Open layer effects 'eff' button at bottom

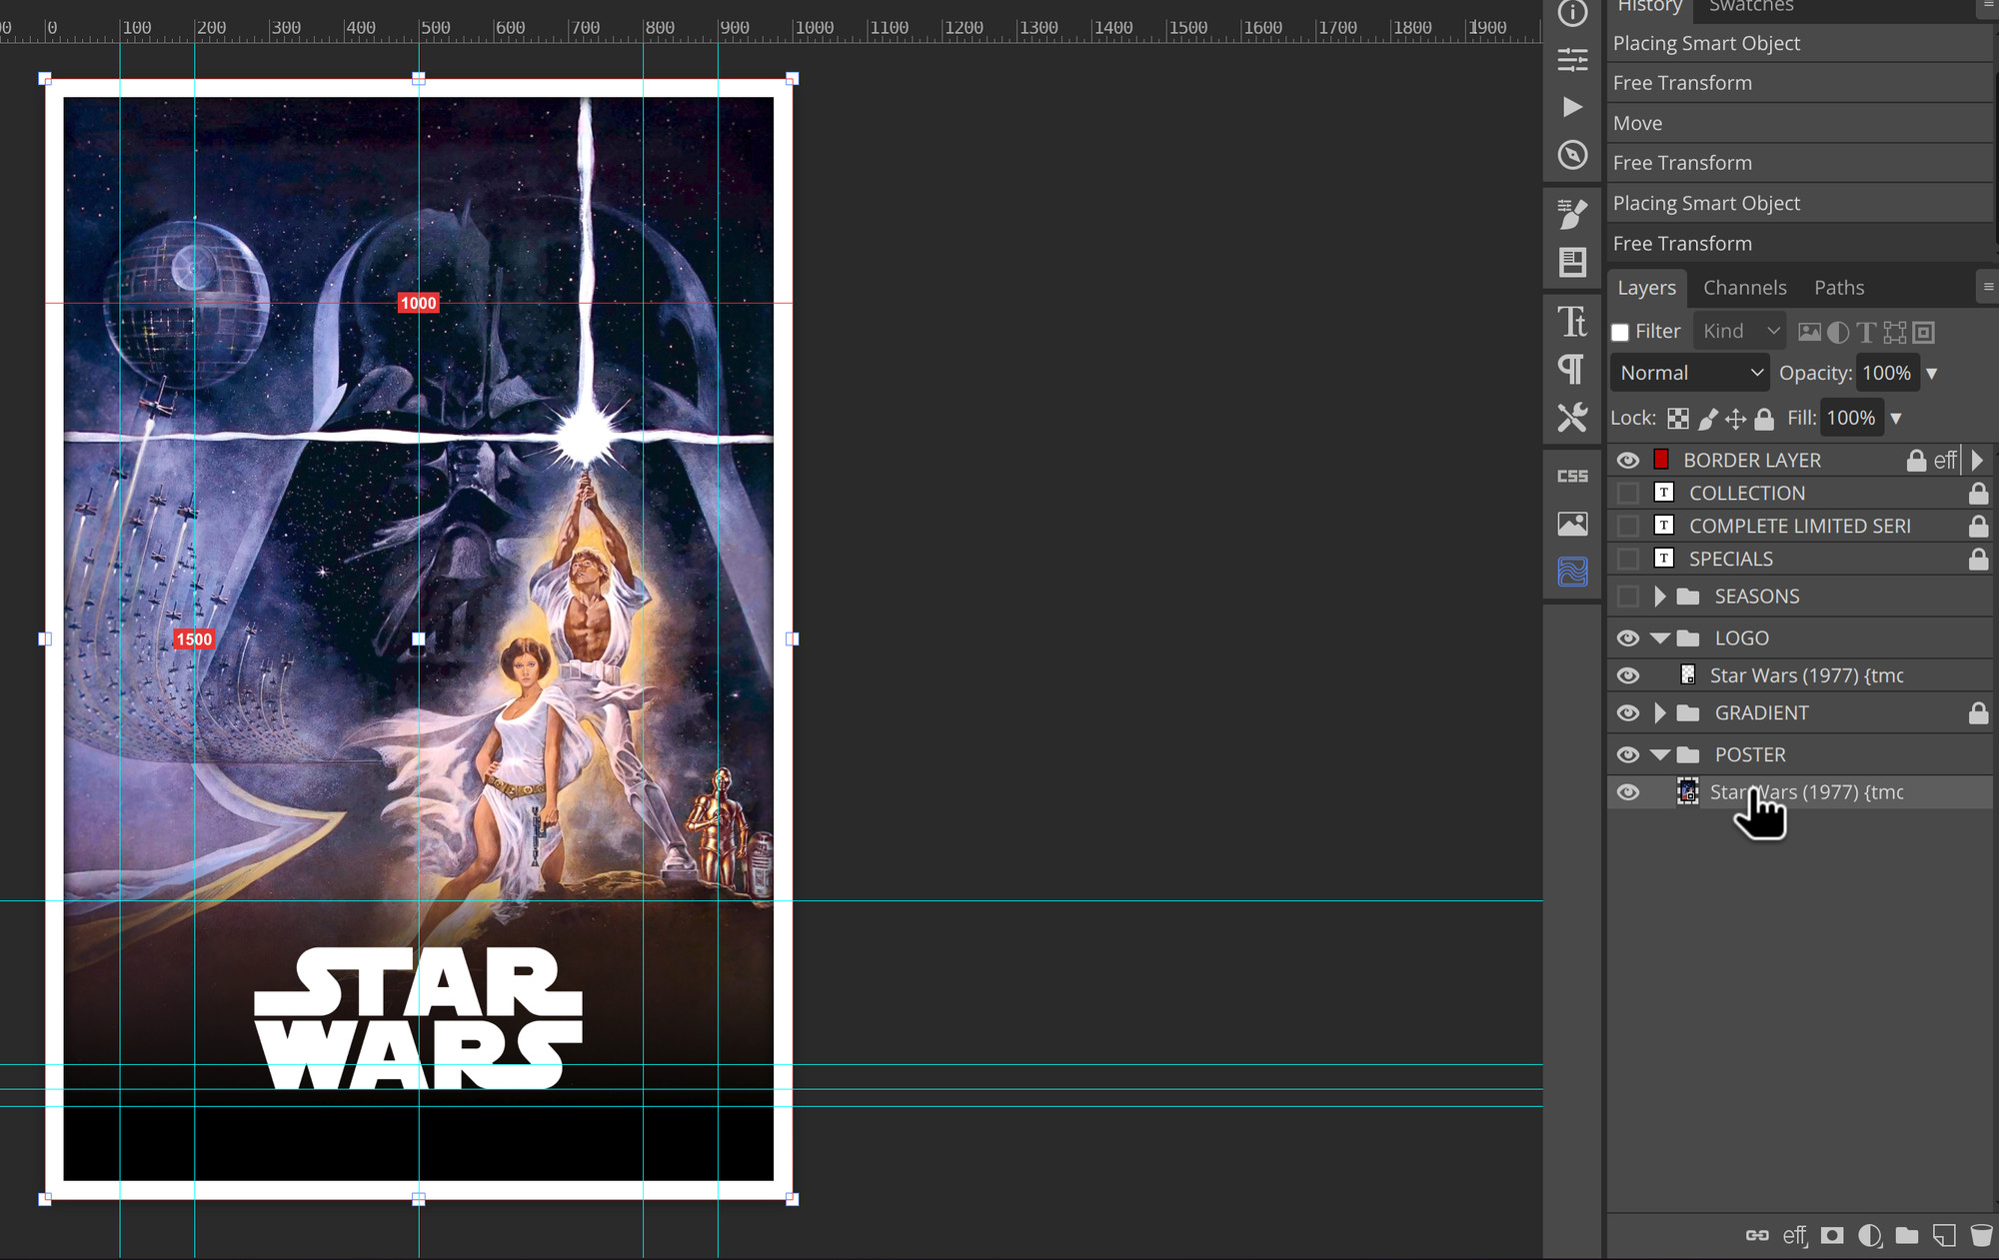pyautogui.click(x=1795, y=1236)
